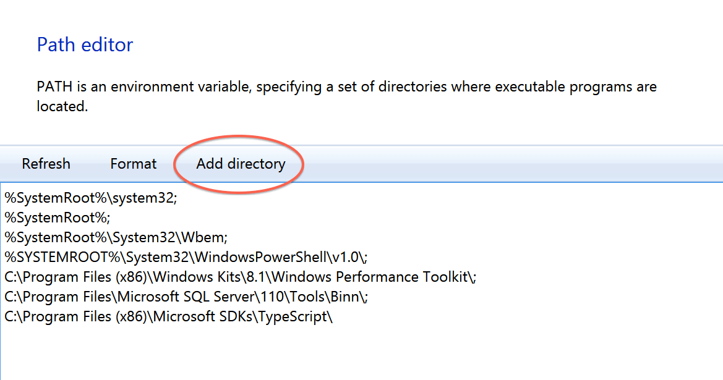Click the standalone %SystemRoot%; path line
723x380 pixels.
pos(58,218)
